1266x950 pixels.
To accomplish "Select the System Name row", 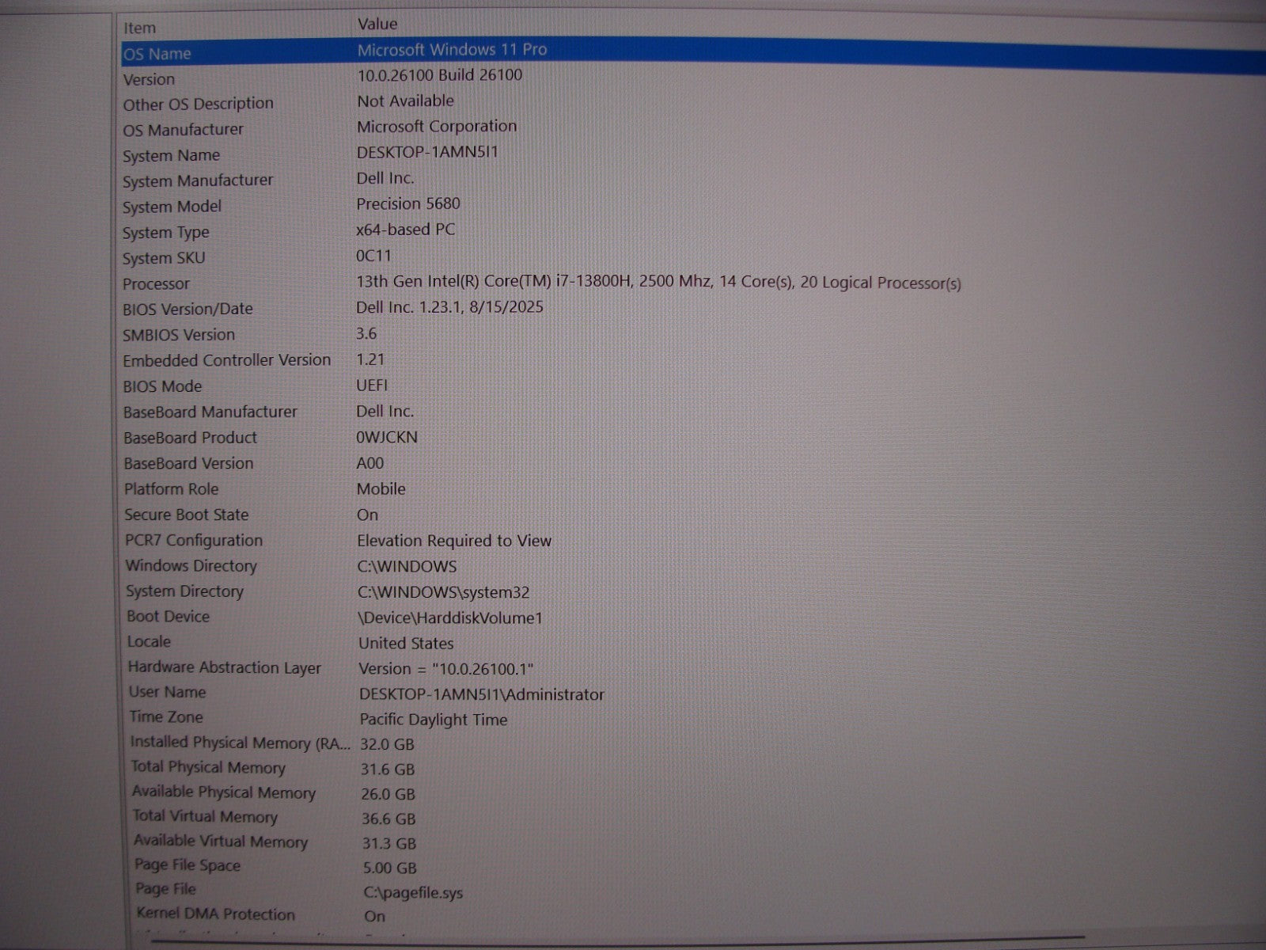I will click(172, 155).
